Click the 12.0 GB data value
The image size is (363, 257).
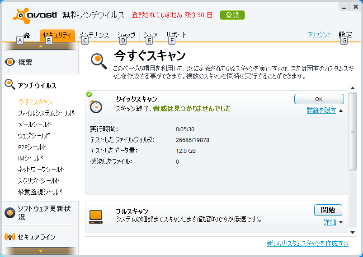[186, 151]
